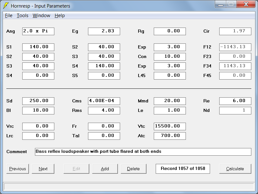The image size is (258, 194).
Task: Select the L45 input field
Action: [170, 76]
